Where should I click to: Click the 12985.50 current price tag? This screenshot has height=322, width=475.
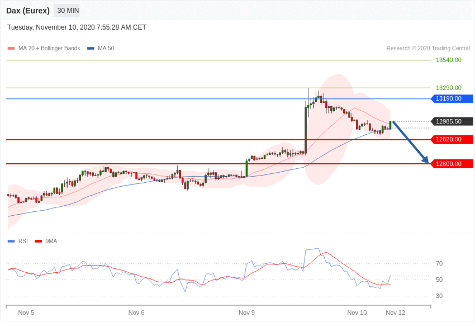point(452,121)
